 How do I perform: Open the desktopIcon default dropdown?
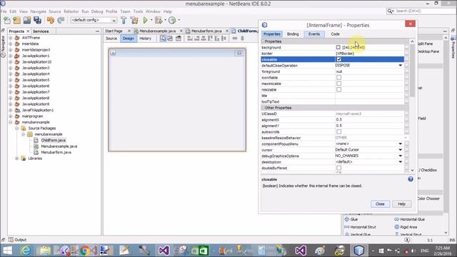[x=400, y=162]
